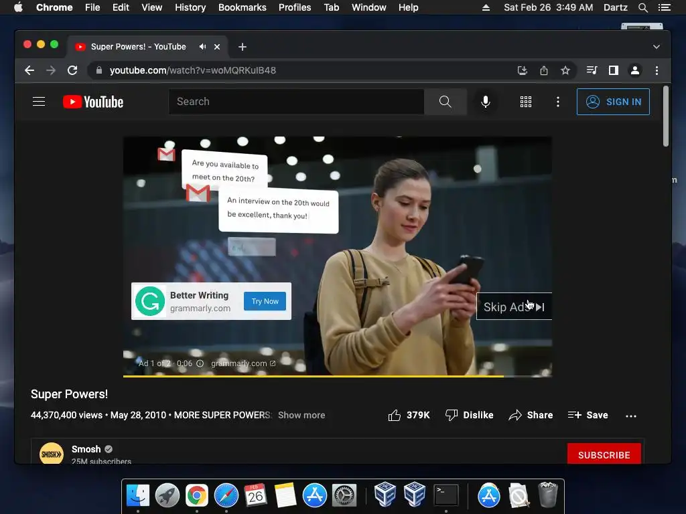Open Spotlight search in menu bar
This screenshot has height=514, width=686.
pos(642,7)
